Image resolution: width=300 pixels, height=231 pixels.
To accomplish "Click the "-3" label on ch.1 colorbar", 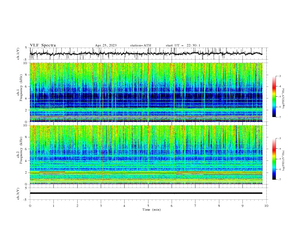I will [x=279, y=76].
